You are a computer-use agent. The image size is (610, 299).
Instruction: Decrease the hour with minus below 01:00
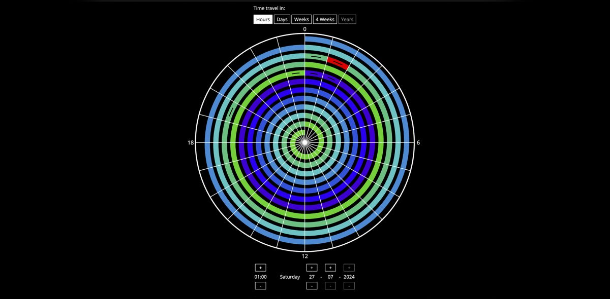pyautogui.click(x=260, y=286)
